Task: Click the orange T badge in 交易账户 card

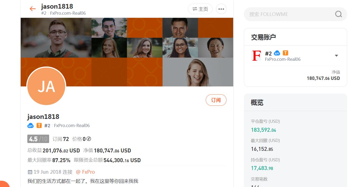Action: point(285,53)
